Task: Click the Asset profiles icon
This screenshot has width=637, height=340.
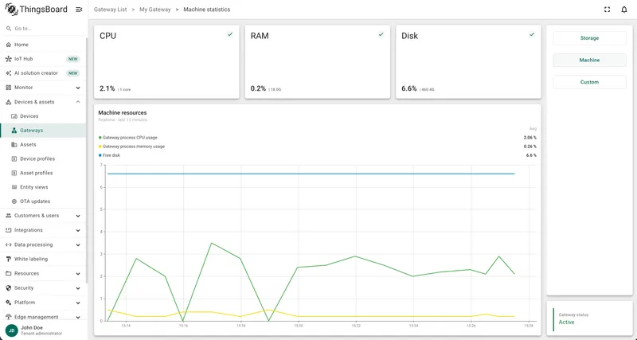Action: [x=14, y=173]
